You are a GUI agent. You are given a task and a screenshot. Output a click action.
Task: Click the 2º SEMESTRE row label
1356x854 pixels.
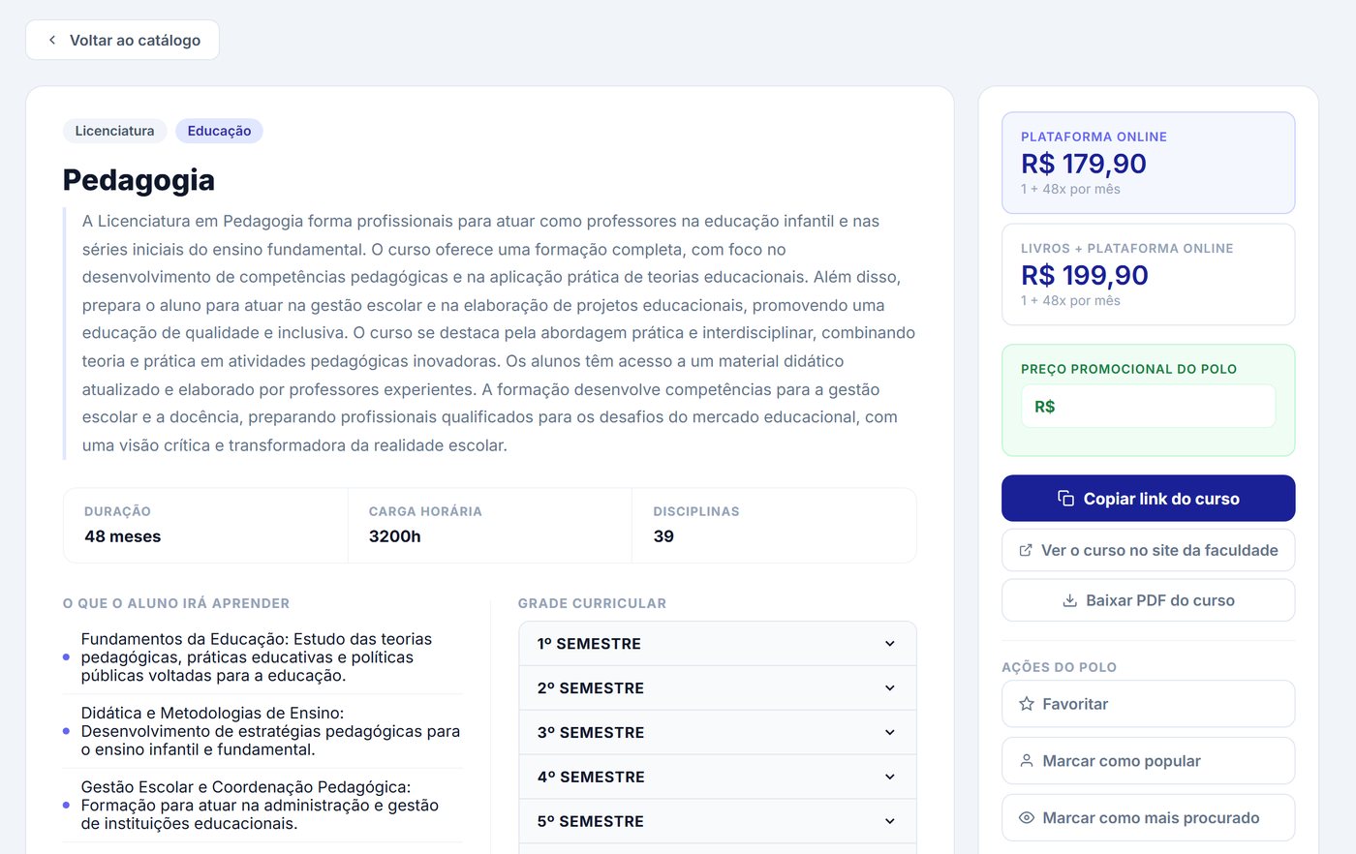pyautogui.click(x=591, y=688)
